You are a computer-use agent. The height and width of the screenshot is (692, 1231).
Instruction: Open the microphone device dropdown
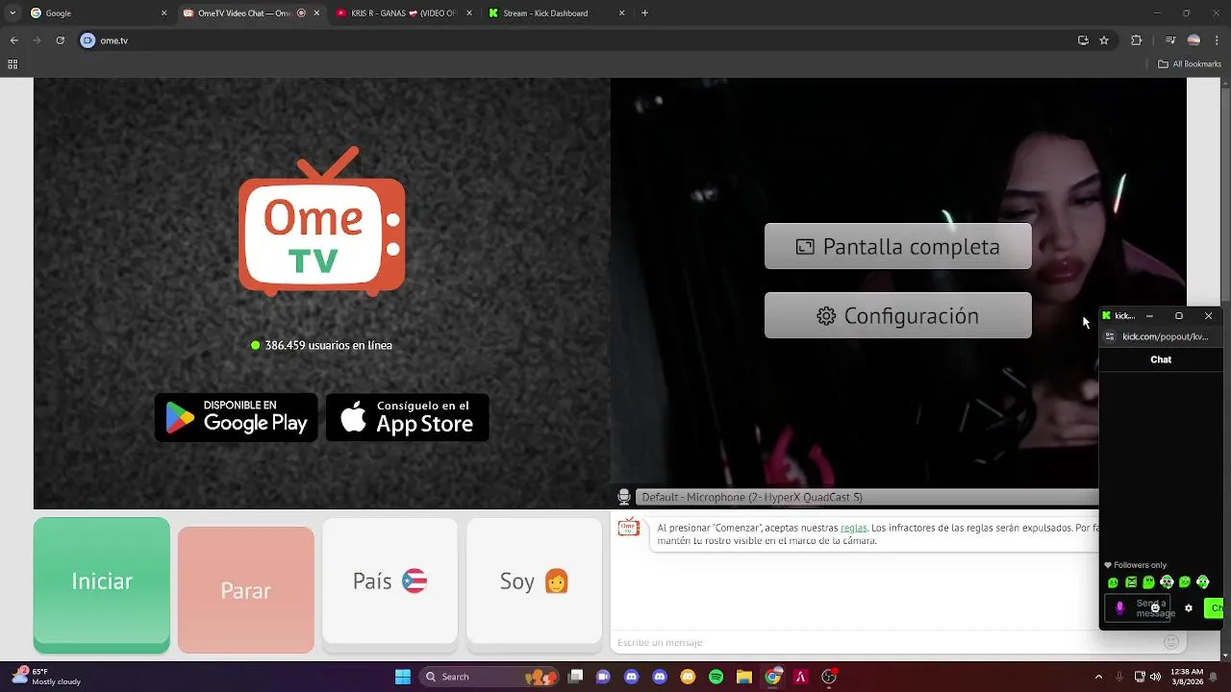point(867,497)
